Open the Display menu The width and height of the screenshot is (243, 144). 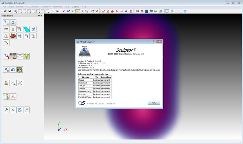[76, 7]
